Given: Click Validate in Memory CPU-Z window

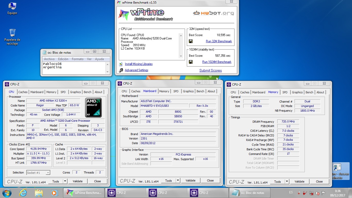Looking at the screenshot, I should pyautogui.click(x=299, y=181).
